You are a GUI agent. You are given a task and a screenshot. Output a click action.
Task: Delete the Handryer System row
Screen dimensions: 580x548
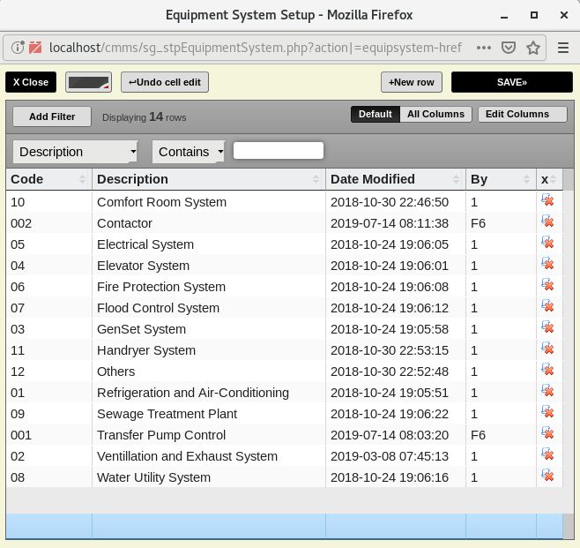(x=547, y=348)
